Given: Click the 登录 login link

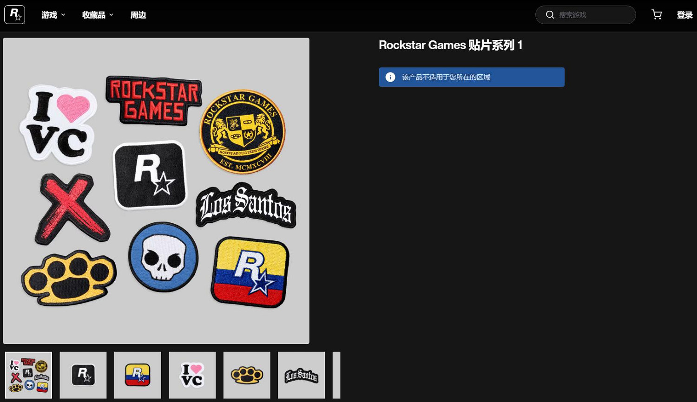Looking at the screenshot, I should click(x=684, y=14).
